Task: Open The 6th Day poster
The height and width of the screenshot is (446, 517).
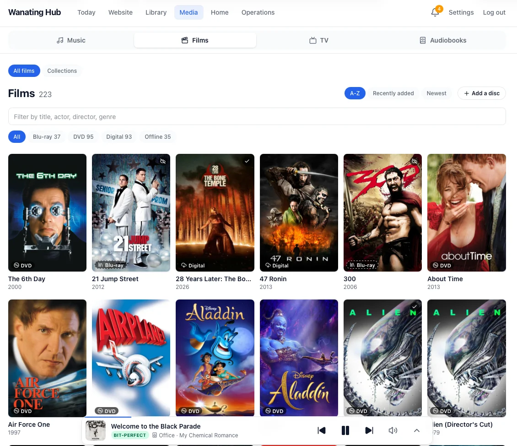Action: click(x=47, y=212)
